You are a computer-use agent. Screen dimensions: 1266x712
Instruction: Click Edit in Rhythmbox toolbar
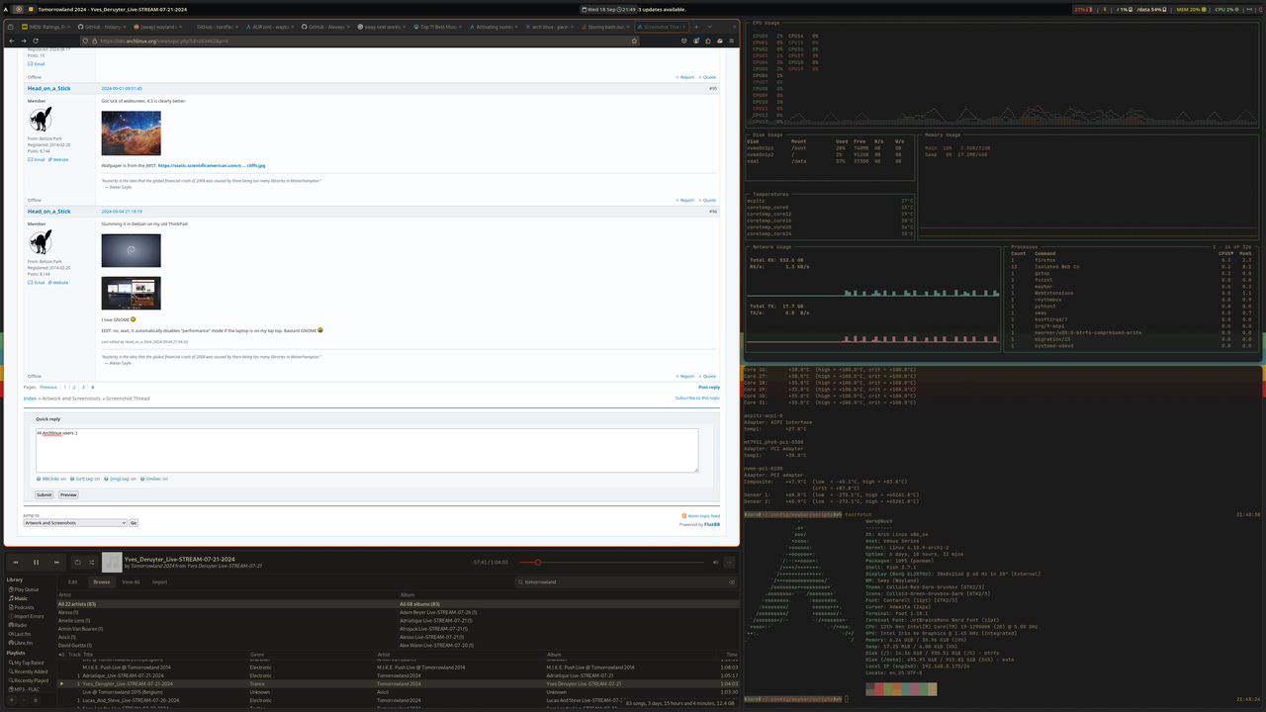(72, 582)
